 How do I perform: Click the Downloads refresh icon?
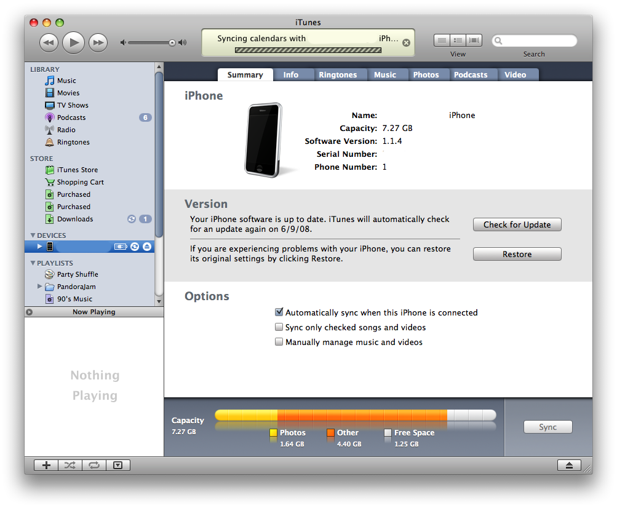[132, 219]
